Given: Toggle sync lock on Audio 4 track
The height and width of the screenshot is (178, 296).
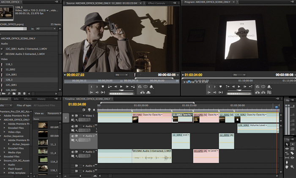Looking at the screenshot, I should tap(76, 166).
